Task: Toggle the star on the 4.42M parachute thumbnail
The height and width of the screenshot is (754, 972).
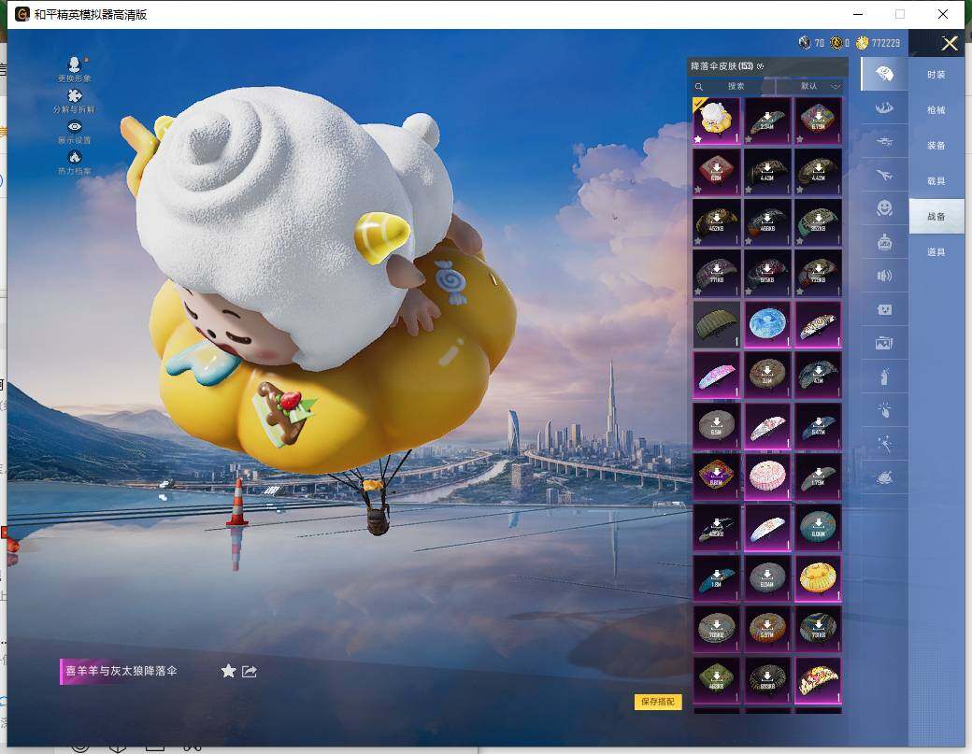Action: [800, 191]
